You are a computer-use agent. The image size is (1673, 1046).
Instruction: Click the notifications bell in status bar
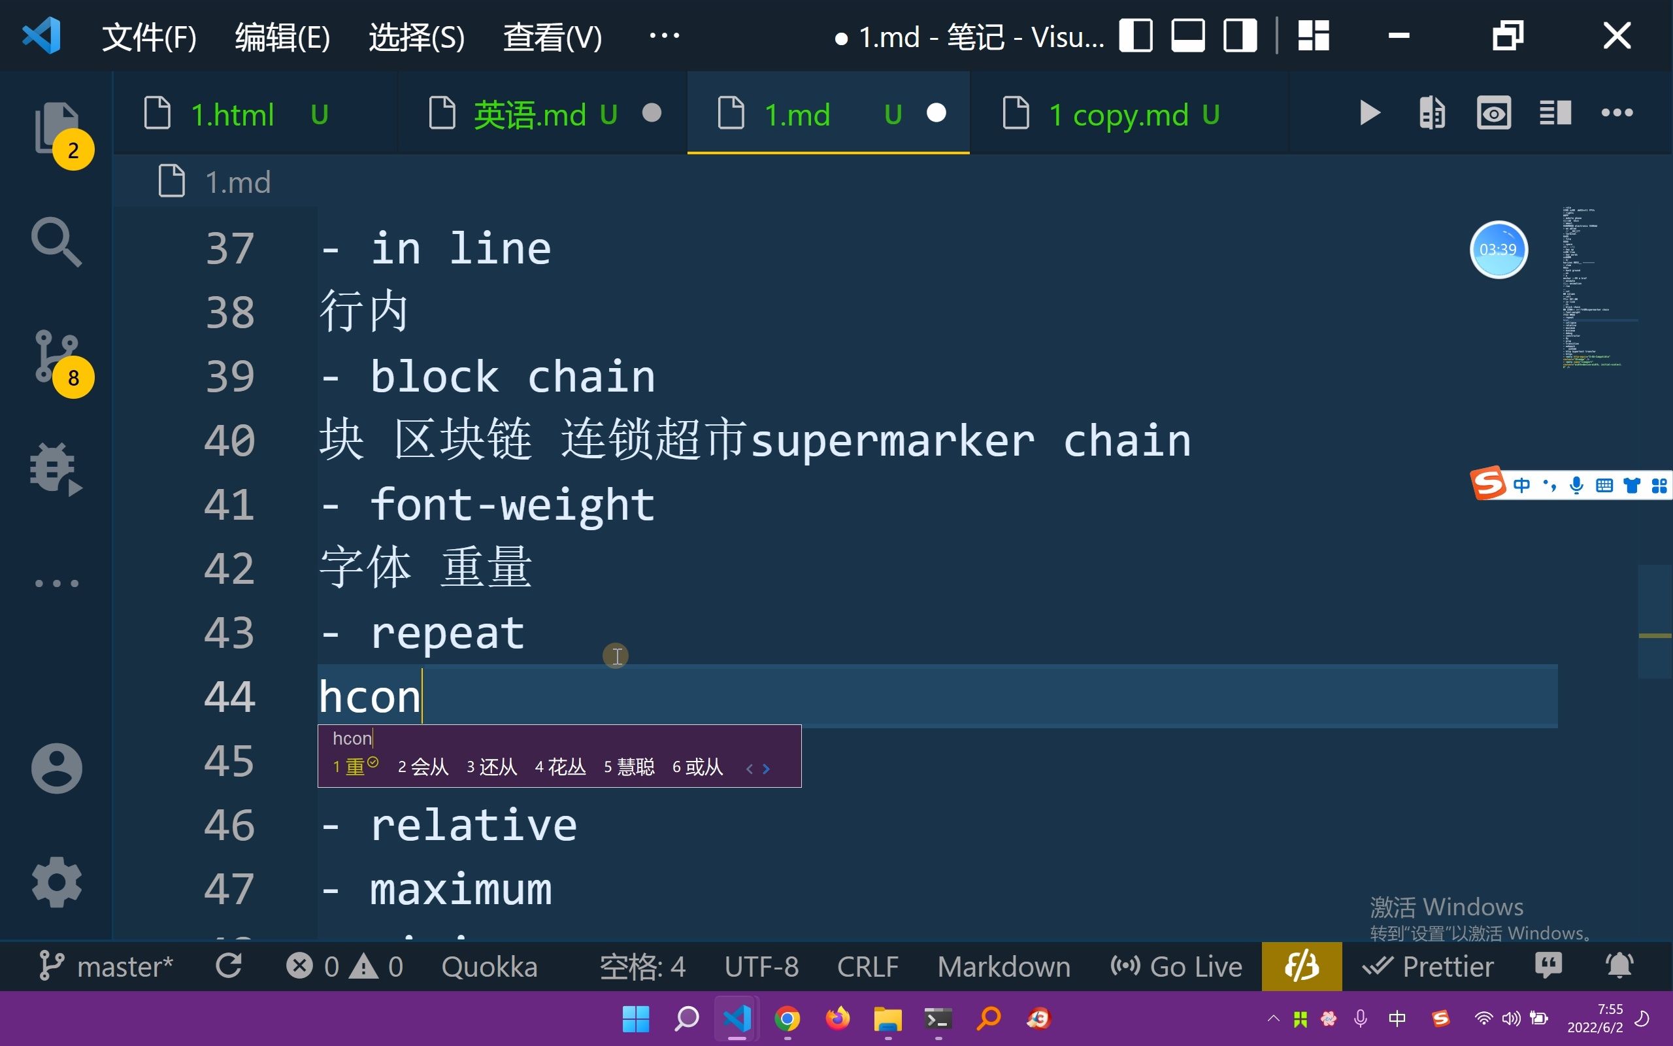pyautogui.click(x=1618, y=966)
